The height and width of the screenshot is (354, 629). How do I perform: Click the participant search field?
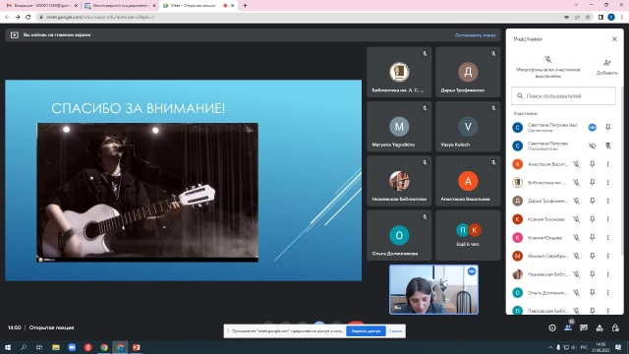tap(563, 96)
